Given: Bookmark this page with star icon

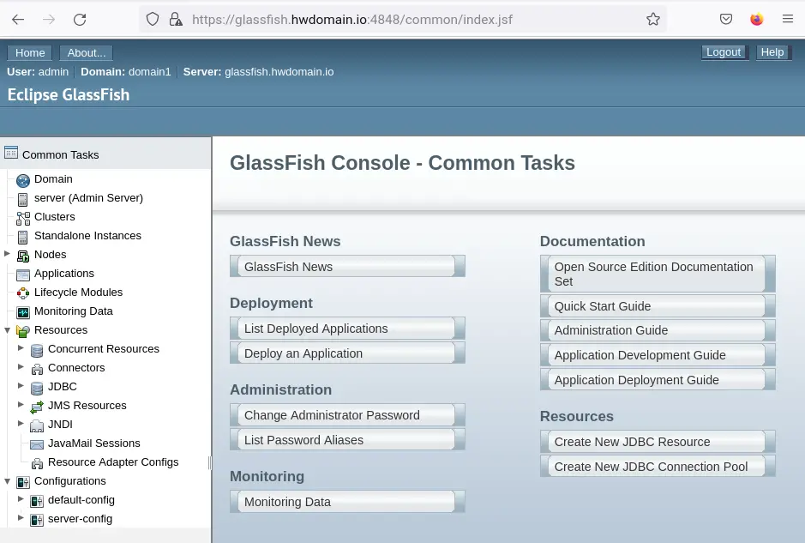Looking at the screenshot, I should pos(653,19).
